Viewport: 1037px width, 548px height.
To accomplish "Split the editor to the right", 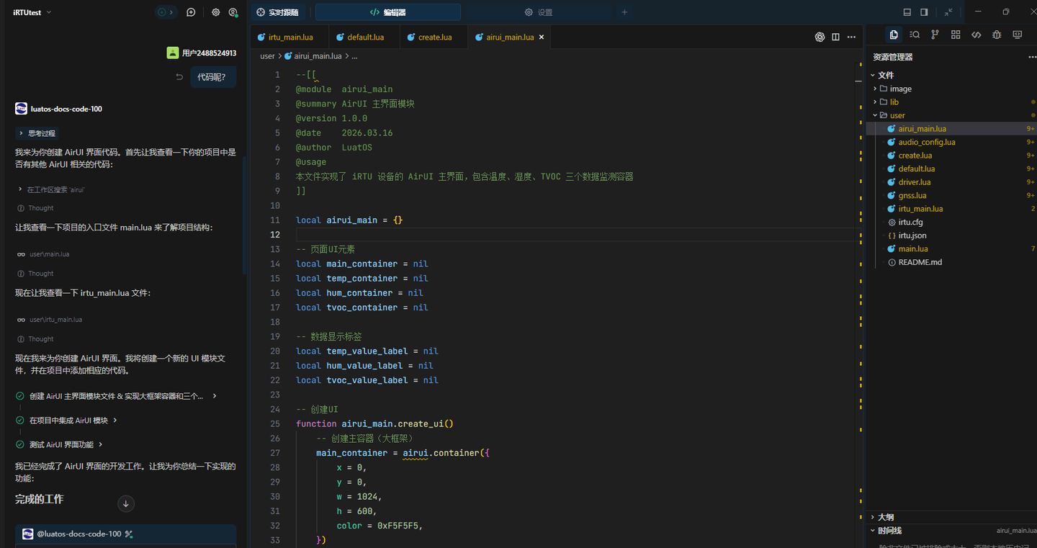I will click(x=835, y=37).
